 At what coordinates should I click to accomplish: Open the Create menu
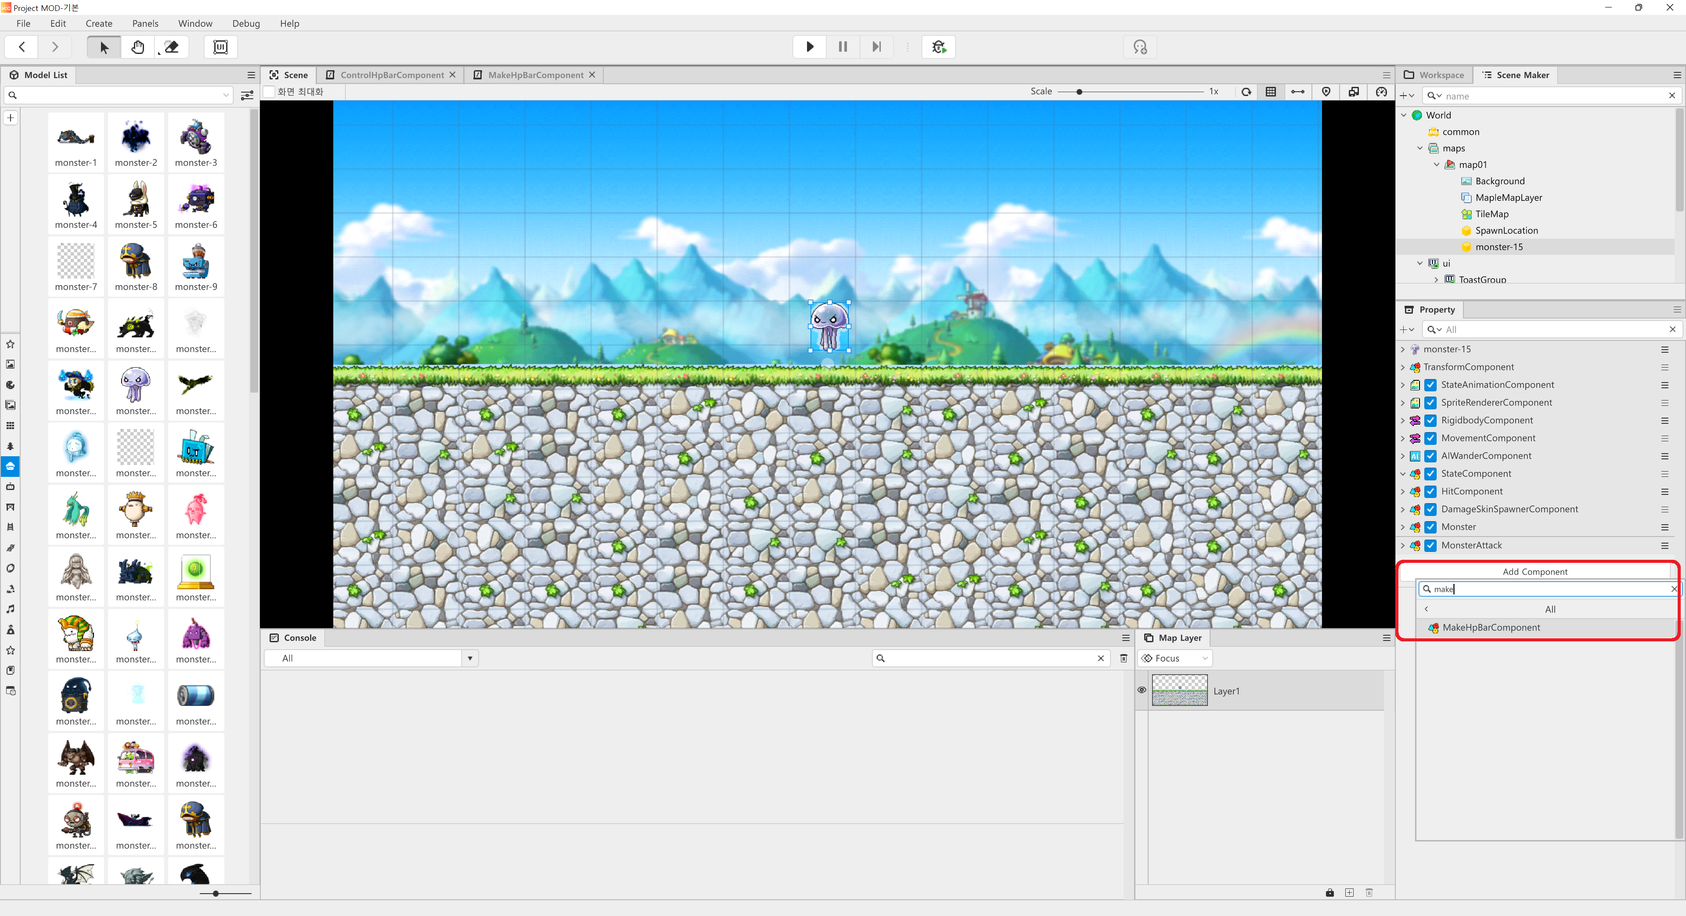(99, 24)
